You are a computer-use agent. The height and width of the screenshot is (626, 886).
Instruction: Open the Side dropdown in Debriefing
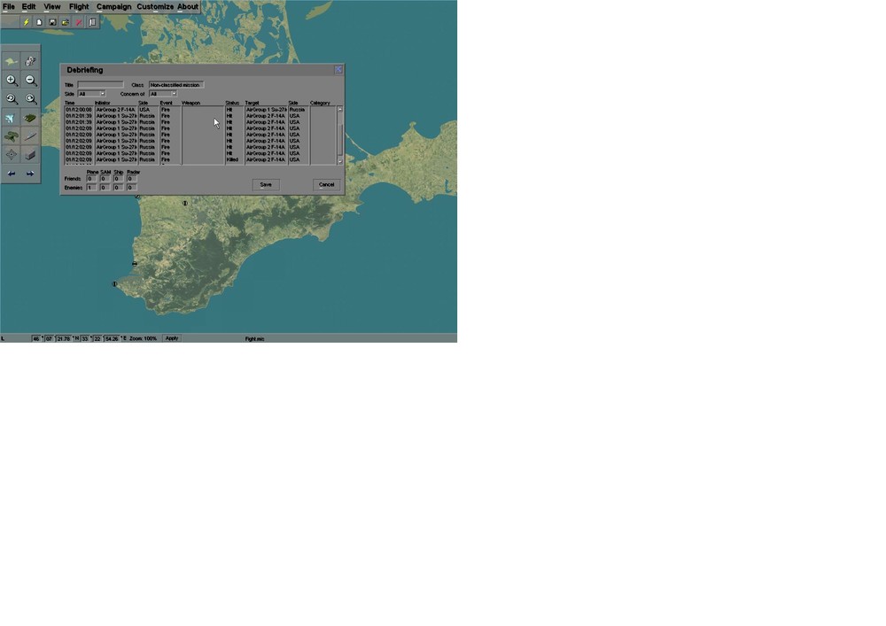pyautogui.click(x=91, y=94)
